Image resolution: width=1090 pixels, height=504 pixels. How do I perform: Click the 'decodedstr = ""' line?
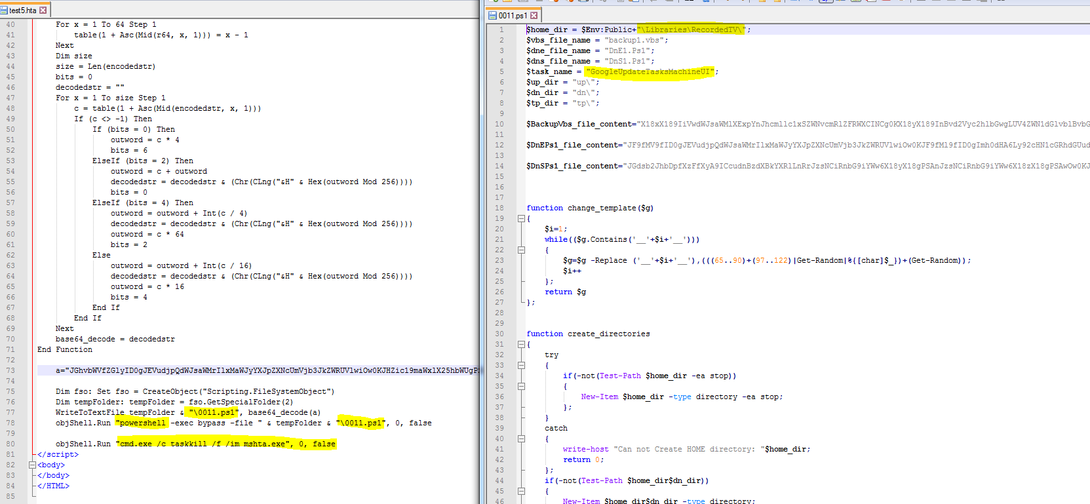[90, 87]
